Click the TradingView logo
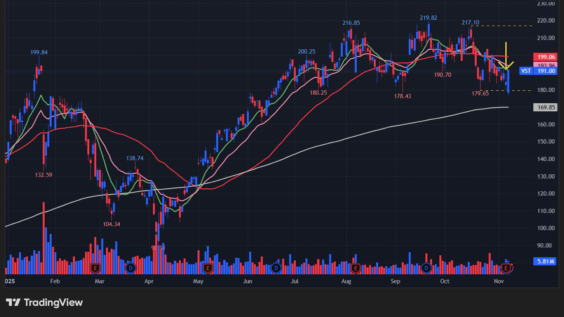The width and height of the screenshot is (564, 317). click(x=44, y=303)
